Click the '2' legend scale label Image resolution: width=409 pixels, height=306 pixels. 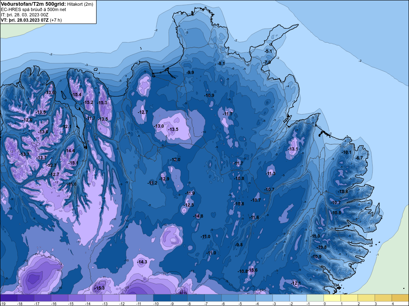click(359, 304)
